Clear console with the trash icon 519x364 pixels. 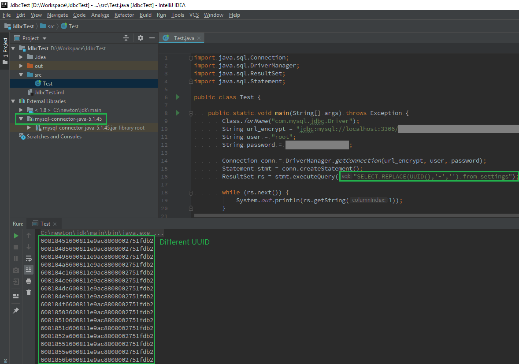tap(29, 292)
